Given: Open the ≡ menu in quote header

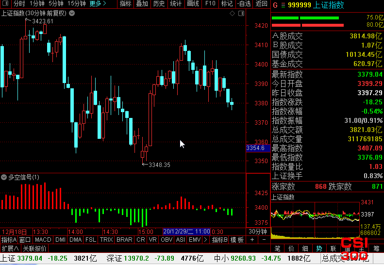Looking at the screenshot, I should (x=283, y=5).
